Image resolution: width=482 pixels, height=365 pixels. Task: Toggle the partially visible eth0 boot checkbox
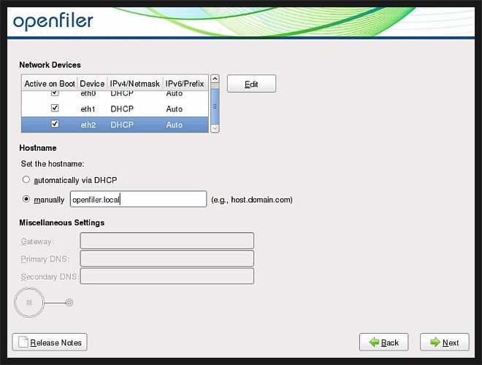click(55, 93)
